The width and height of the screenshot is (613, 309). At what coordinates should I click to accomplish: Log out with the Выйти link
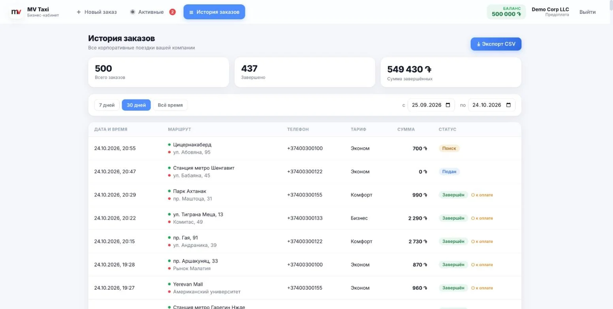pyautogui.click(x=587, y=12)
